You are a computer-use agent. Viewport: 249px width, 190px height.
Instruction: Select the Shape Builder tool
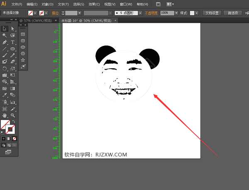click(5, 82)
